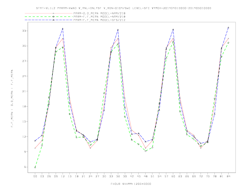Click y-axis tick label 33
The image size is (249, 192).
pyautogui.click(x=24, y=31)
